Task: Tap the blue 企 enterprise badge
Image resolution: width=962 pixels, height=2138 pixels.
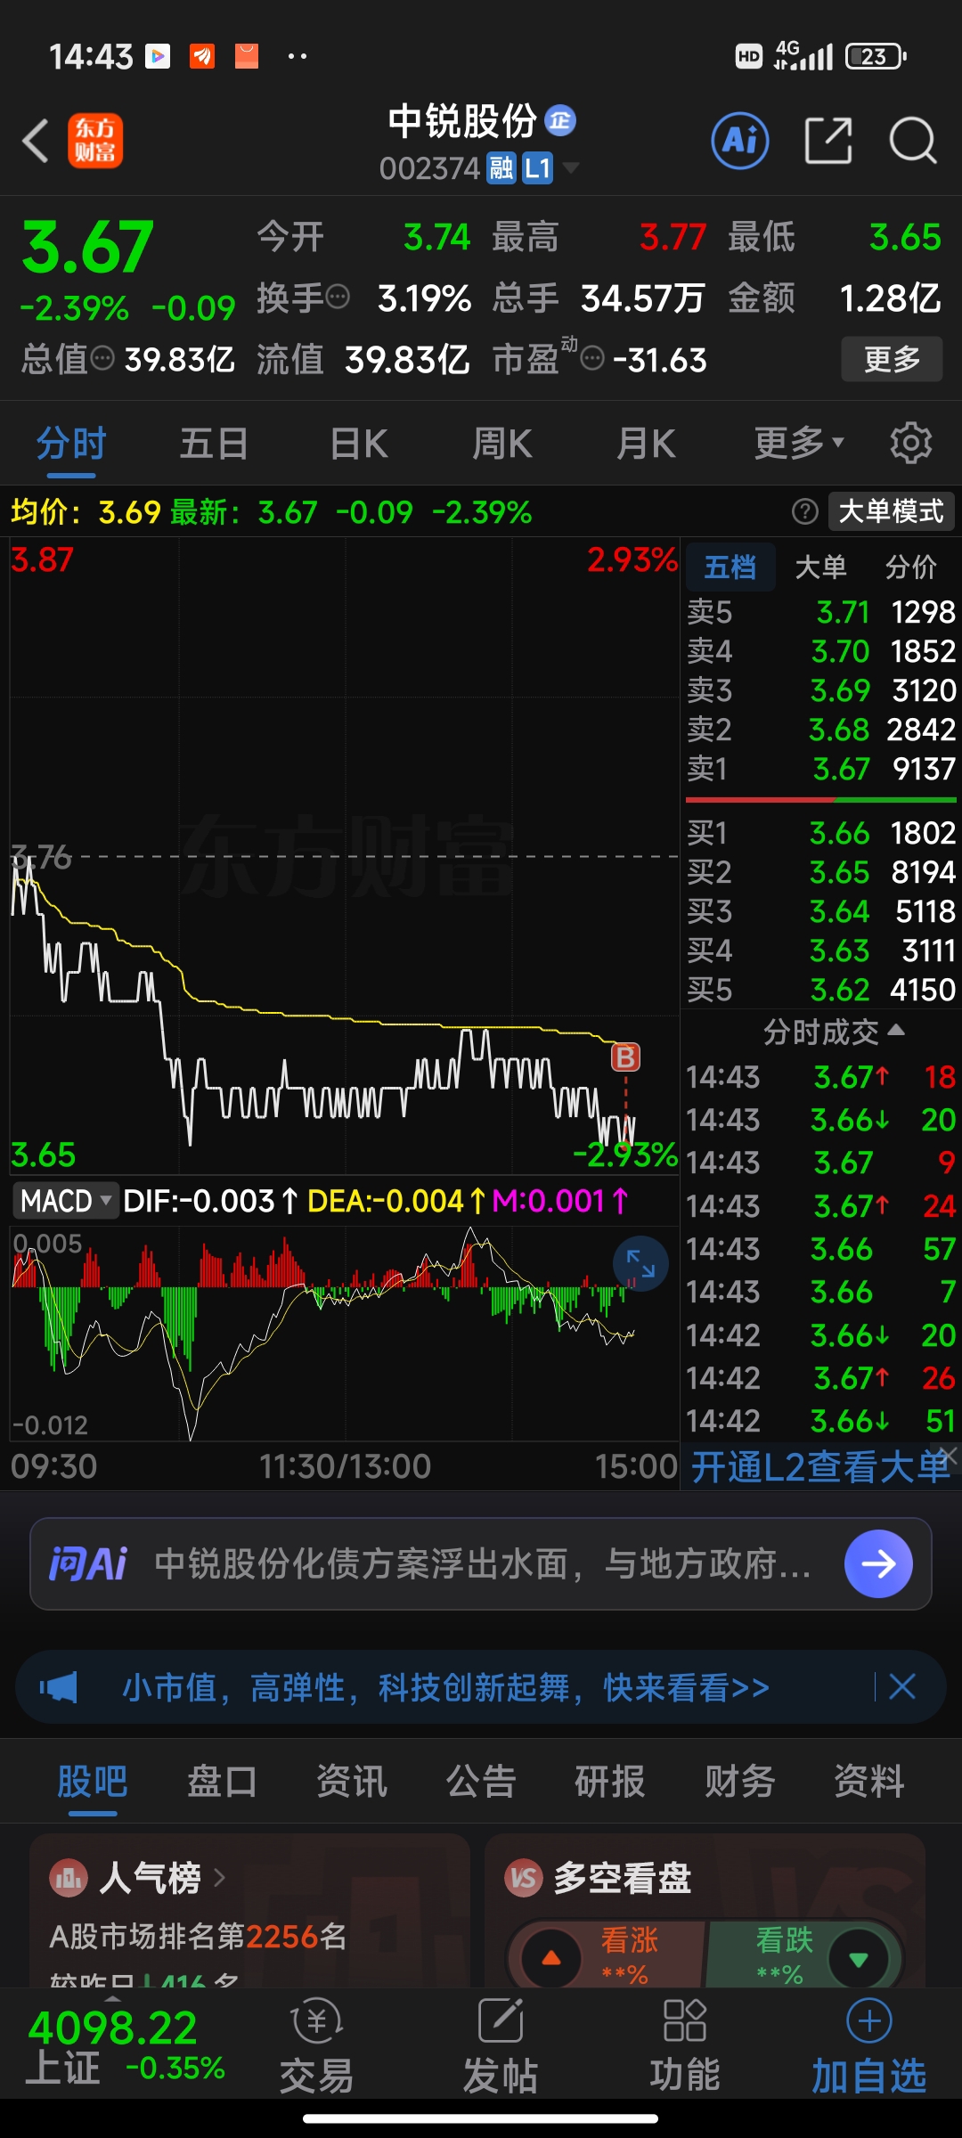Action: (560, 120)
